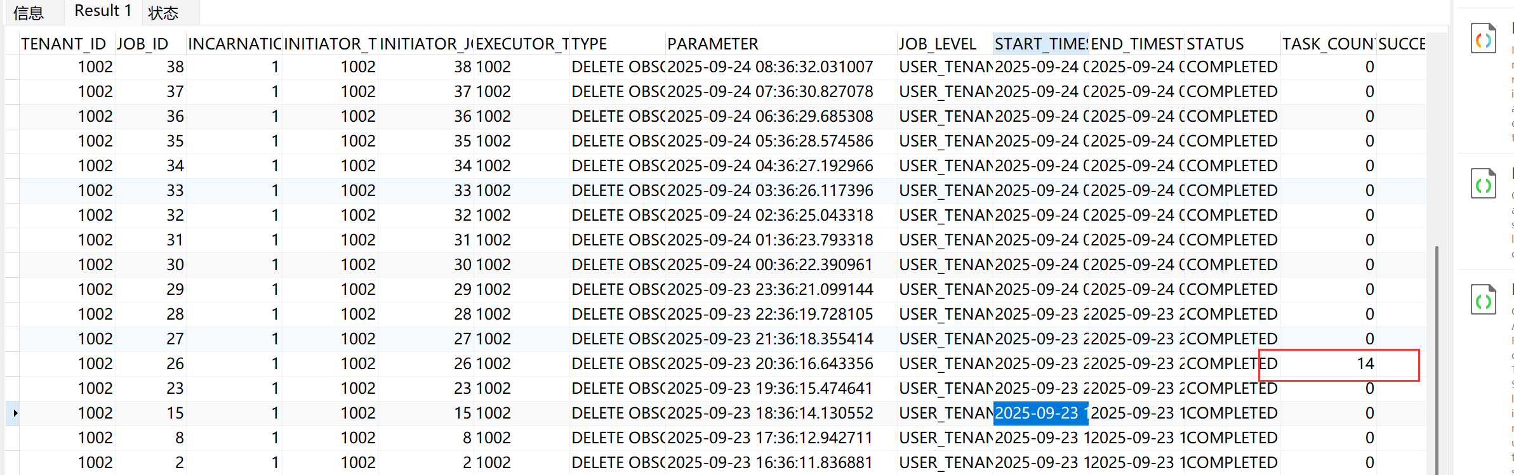Click the current-row arrow marker beside JOB_ID 15
This screenshot has height=475, width=1514.
pos(14,413)
